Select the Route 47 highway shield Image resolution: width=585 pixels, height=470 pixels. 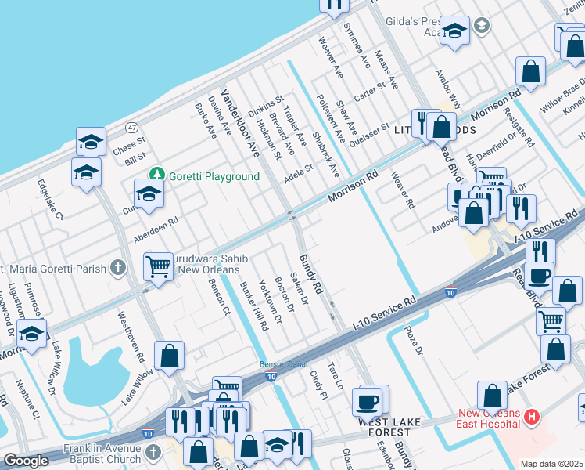[x=133, y=127]
